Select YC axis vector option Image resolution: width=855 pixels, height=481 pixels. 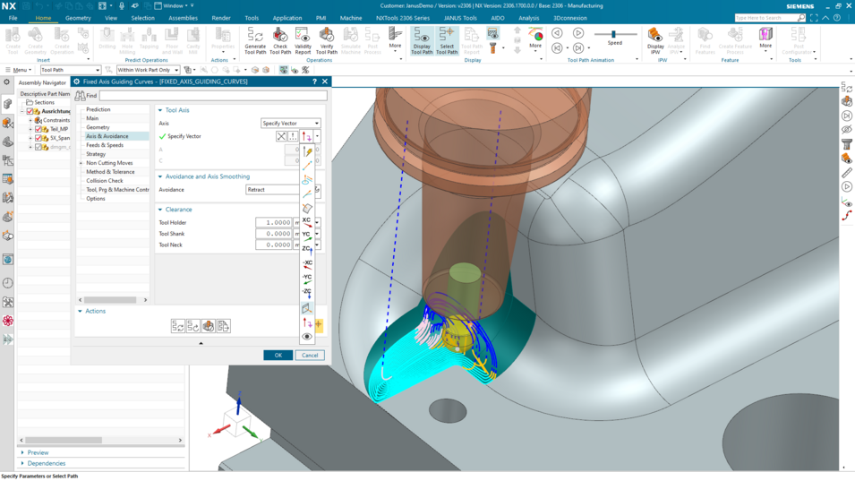click(307, 236)
